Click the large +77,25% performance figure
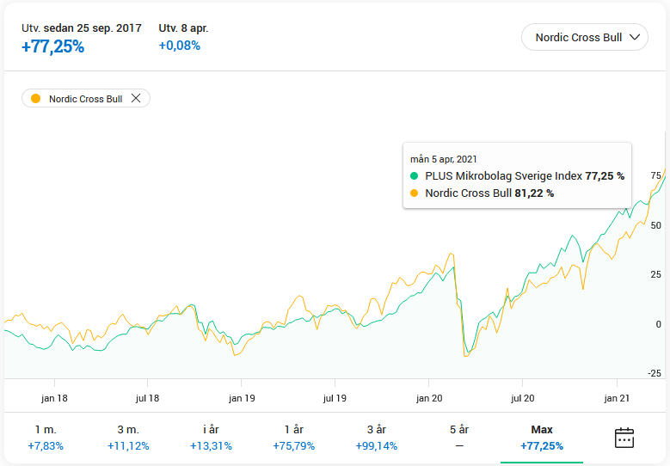The image size is (670, 466). coord(53,47)
